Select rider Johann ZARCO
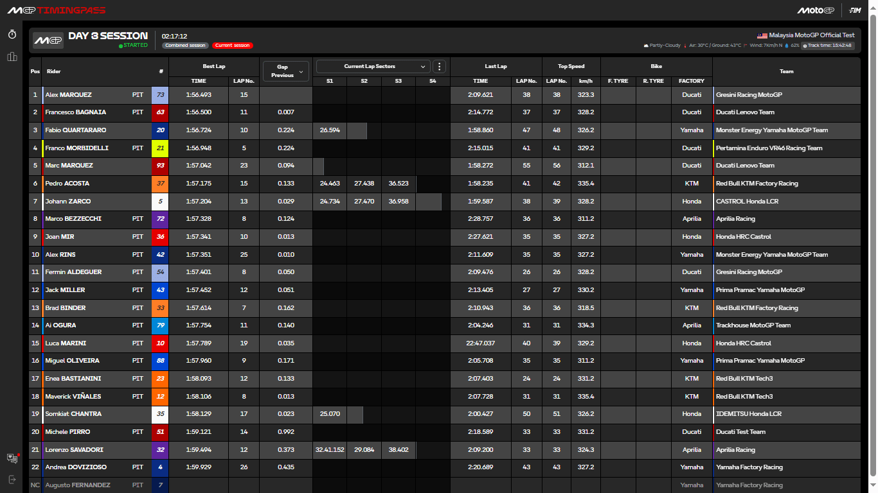Image resolution: width=878 pixels, height=493 pixels. [68, 202]
